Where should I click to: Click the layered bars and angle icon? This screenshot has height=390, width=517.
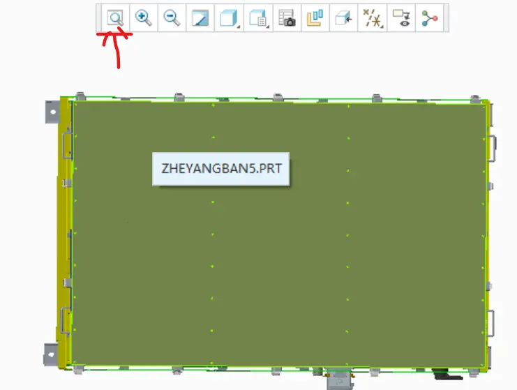(x=315, y=18)
